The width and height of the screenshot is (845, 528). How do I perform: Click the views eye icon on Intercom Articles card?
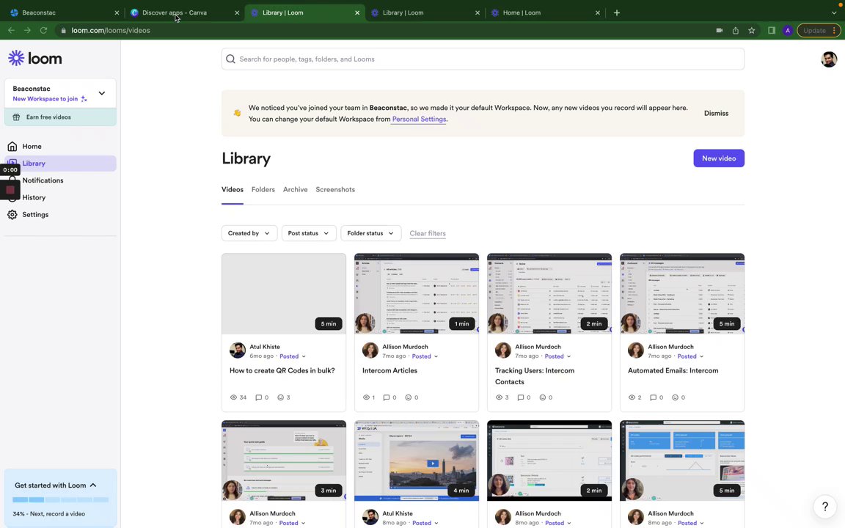click(x=366, y=397)
